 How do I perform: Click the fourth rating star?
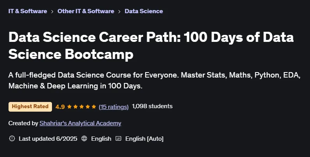[x=88, y=107]
